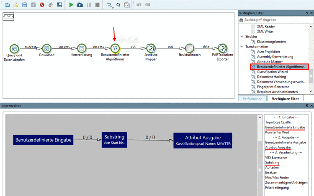Undock the Verfügbare Filter panel
The width and height of the screenshot is (314, 196).
[x=307, y=13]
